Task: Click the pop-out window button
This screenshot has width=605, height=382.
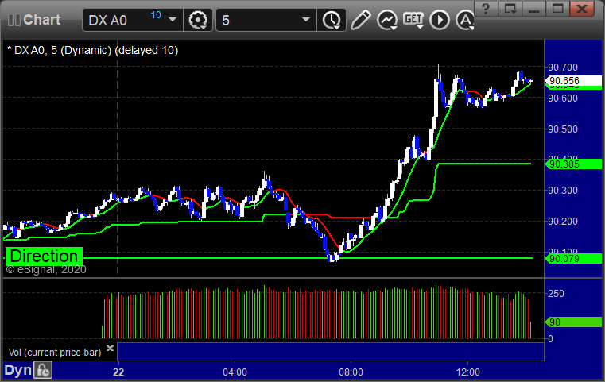Action: click(510, 9)
